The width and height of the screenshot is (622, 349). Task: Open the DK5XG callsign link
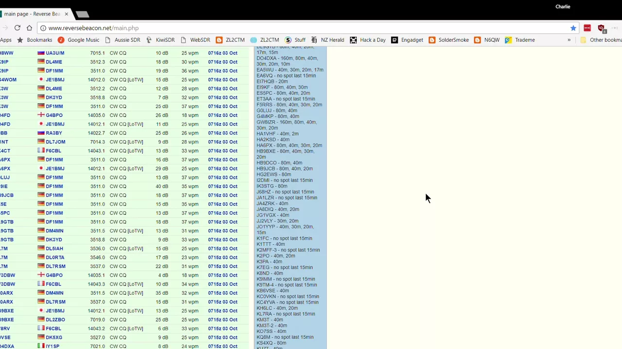54,337
